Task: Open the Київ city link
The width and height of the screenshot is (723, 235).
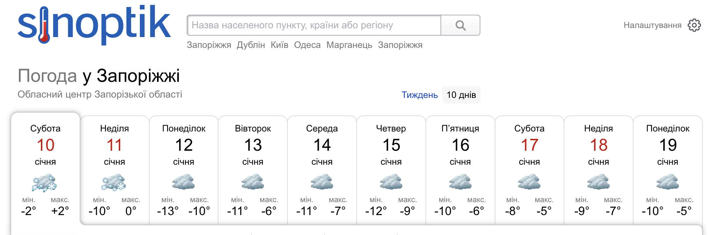Action: [x=279, y=45]
